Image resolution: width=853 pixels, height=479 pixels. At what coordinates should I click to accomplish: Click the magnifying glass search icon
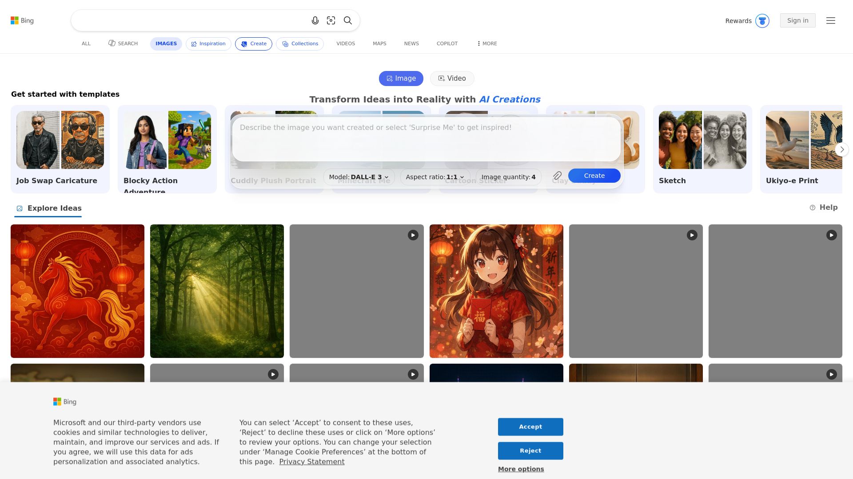pos(347,20)
